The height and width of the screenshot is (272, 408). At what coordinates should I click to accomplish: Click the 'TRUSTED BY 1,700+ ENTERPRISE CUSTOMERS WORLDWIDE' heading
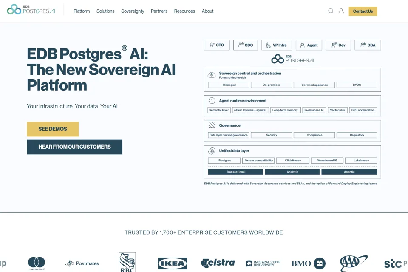point(204,232)
